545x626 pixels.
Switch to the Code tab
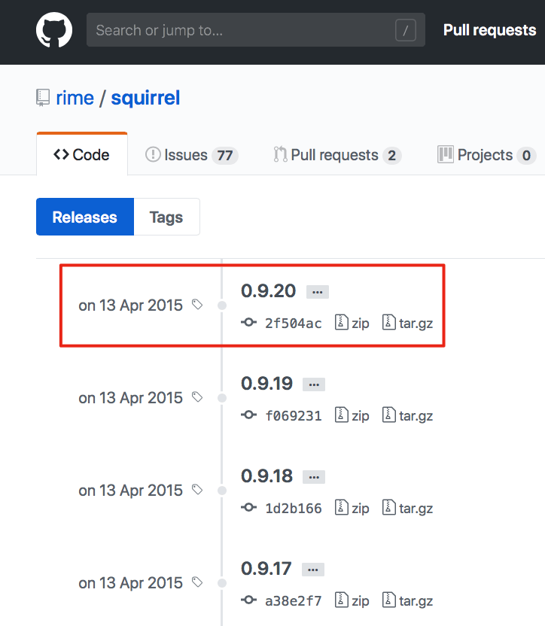pyautogui.click(x=82, y=154)
